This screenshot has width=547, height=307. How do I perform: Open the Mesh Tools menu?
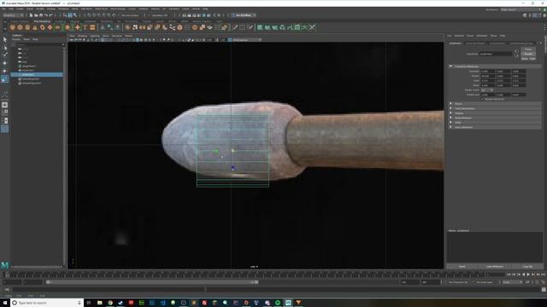101,9
